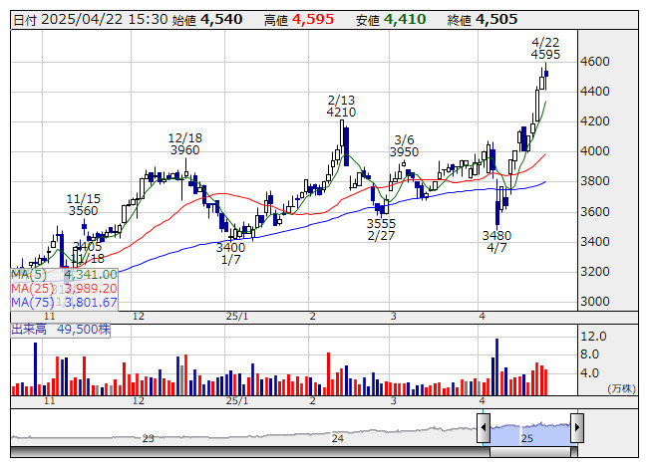Click the 25/1 label on price chart axis
651x468 pixels.
coord(237,317)
